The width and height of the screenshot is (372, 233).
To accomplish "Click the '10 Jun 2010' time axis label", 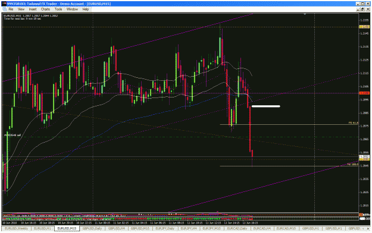I will [x=10, y=223].
